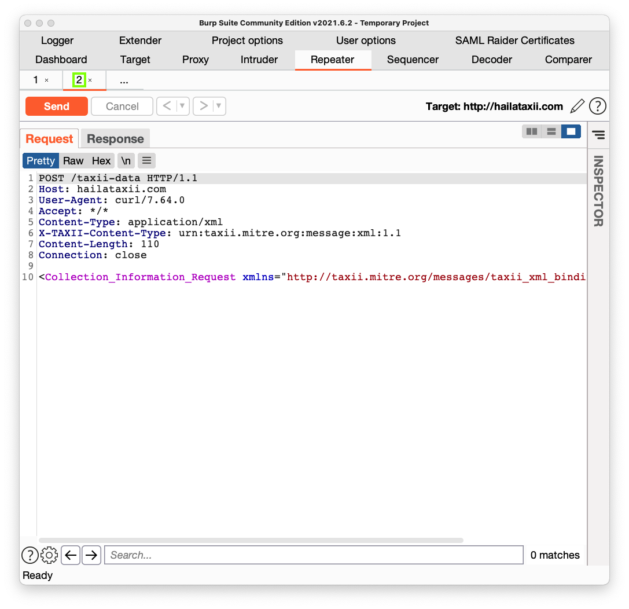Select Repeater tab 2
629x609 pixels.
pyautogui.click(x=79, y=80)
